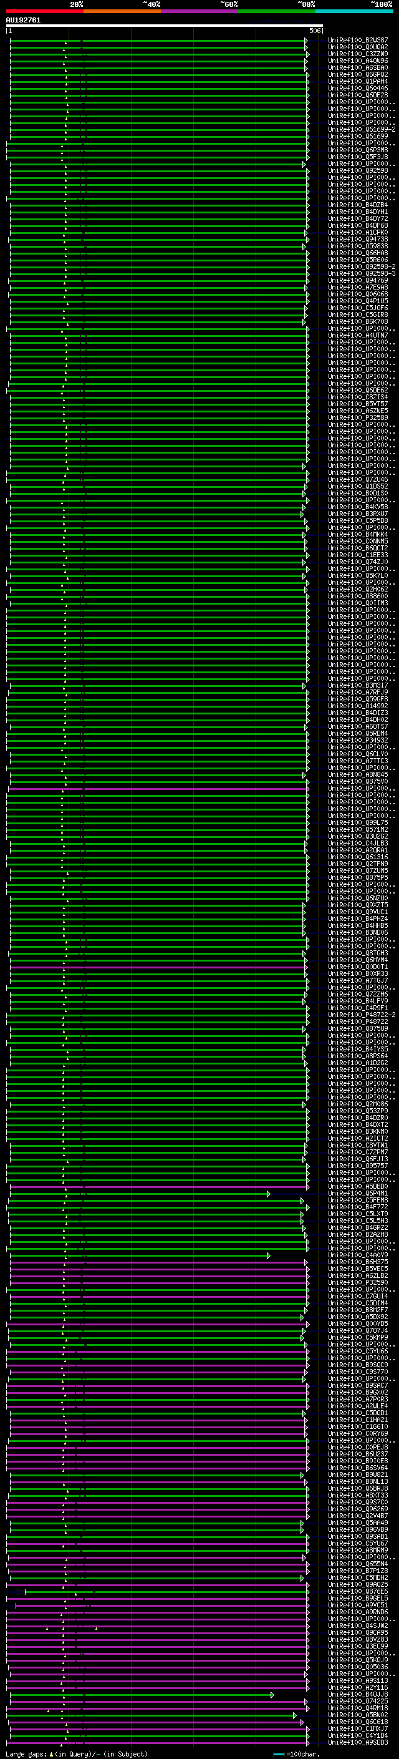Click the red 20% identity legend segment
The image size is (399, 1759).
pyautogui.click(x=44, y=11)
